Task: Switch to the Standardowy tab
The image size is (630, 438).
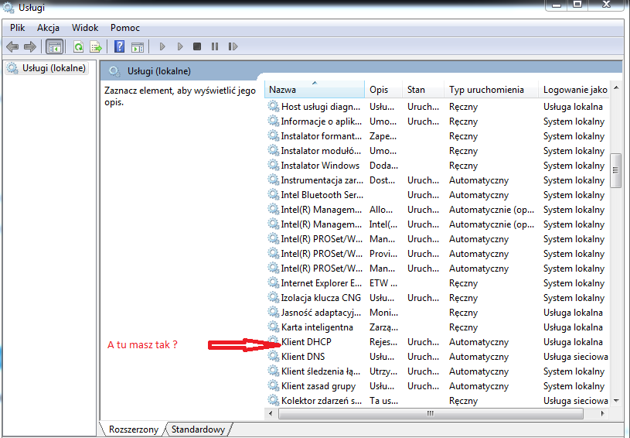Action: coord(198,429)
